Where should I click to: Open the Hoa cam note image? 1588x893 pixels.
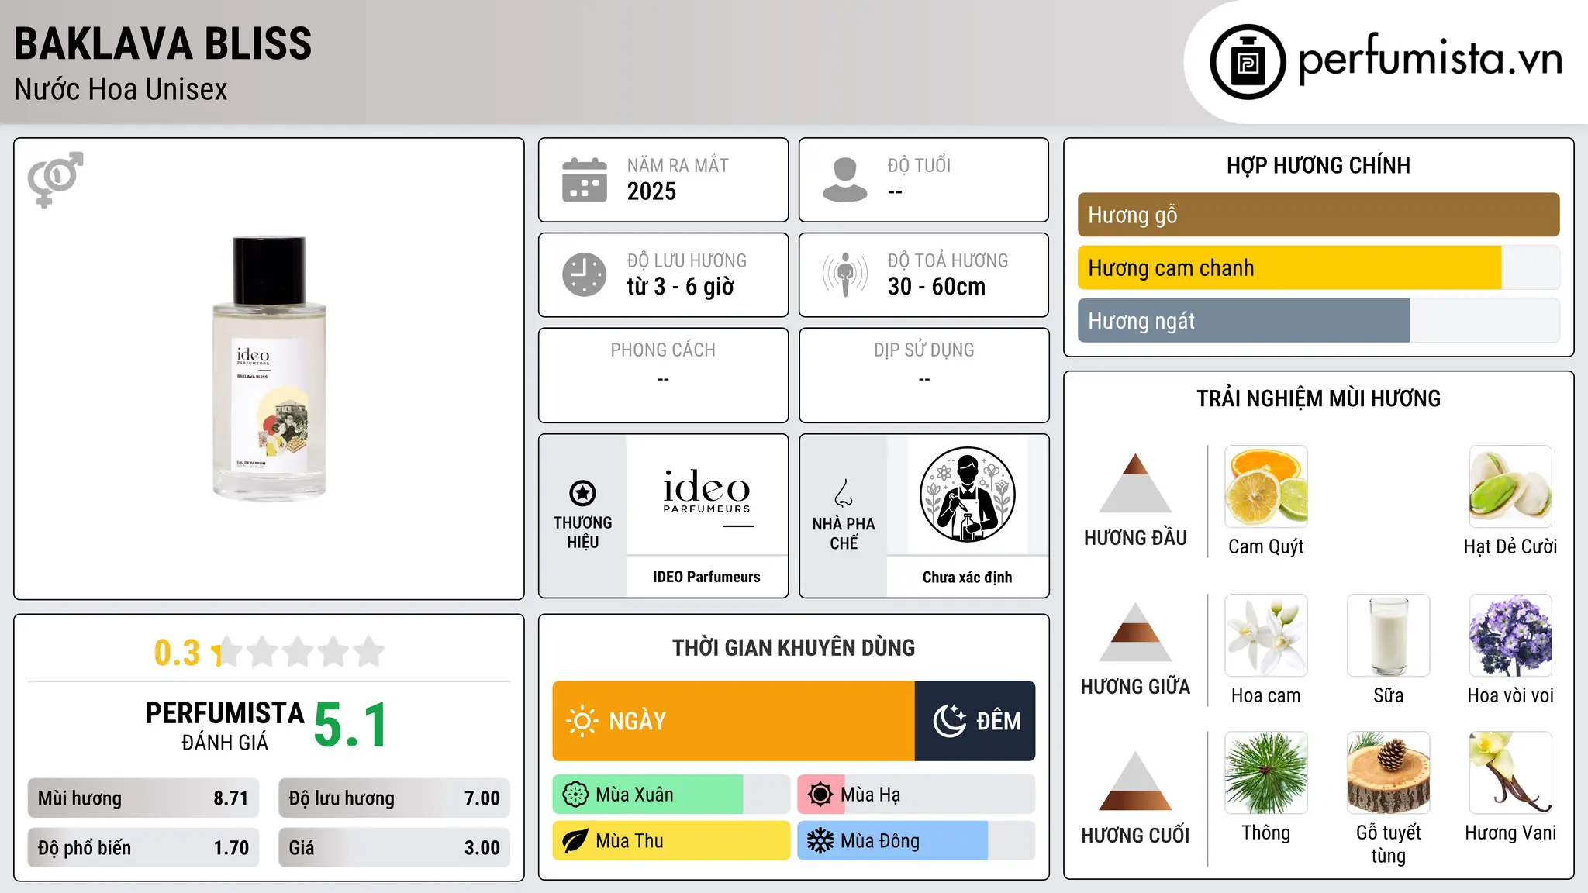[1266, 636]
